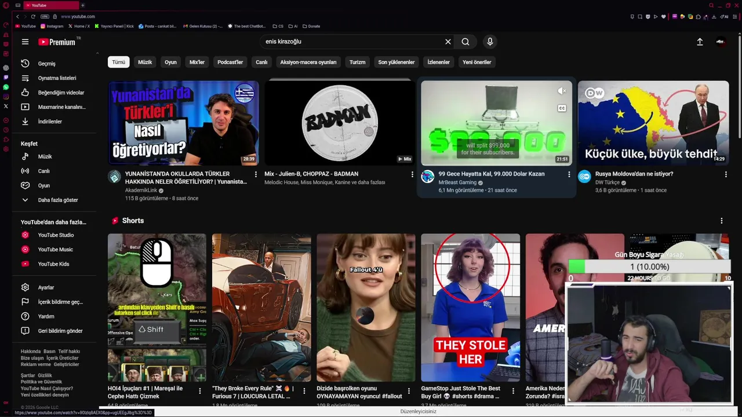Open the MrBeast Gaming channel name

click(457, 182)
